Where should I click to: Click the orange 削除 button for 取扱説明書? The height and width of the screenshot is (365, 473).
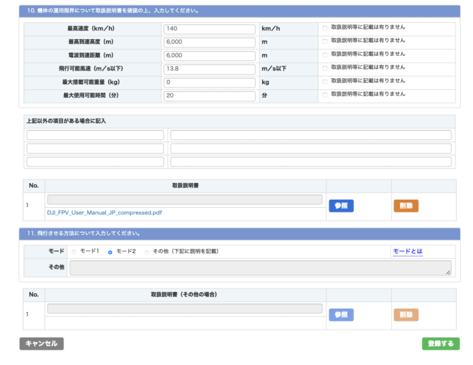click(405, 206)
